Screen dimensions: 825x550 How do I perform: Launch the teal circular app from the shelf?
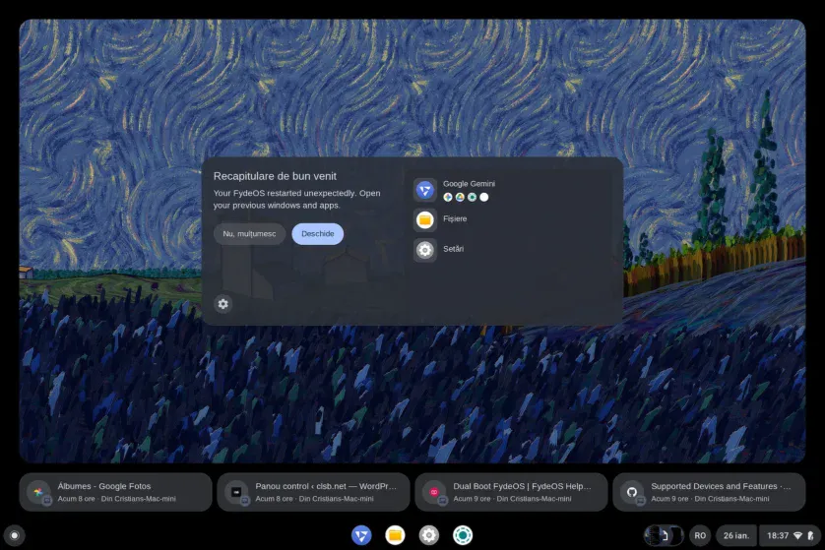(x=463, y=536)
